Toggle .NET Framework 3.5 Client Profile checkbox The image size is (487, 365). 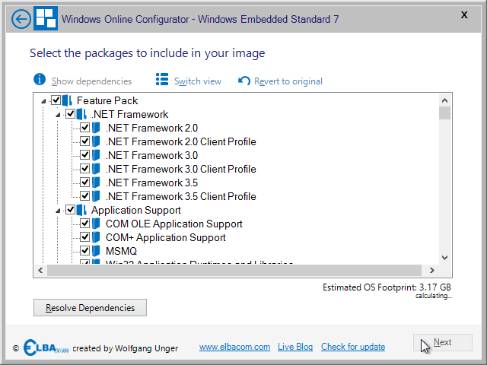click(x=84, y=195)
